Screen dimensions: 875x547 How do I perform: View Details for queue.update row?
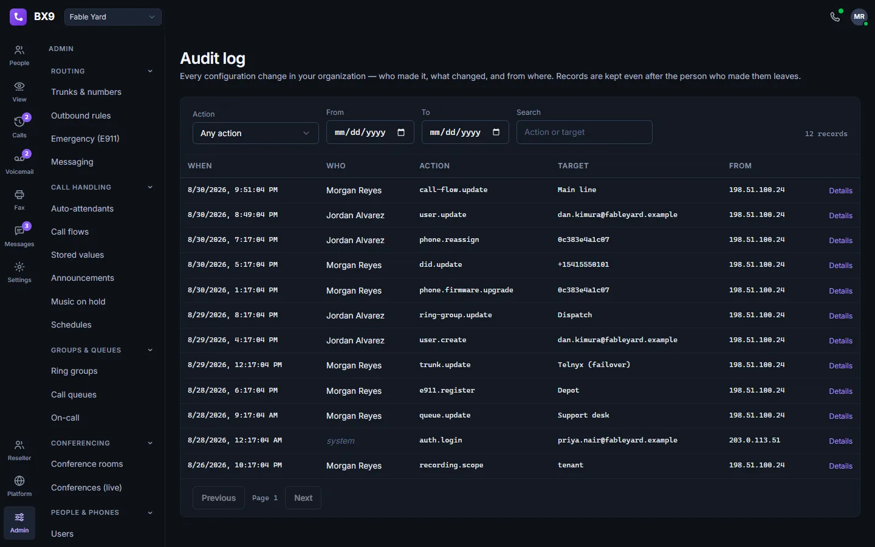[x=840, y=416]
